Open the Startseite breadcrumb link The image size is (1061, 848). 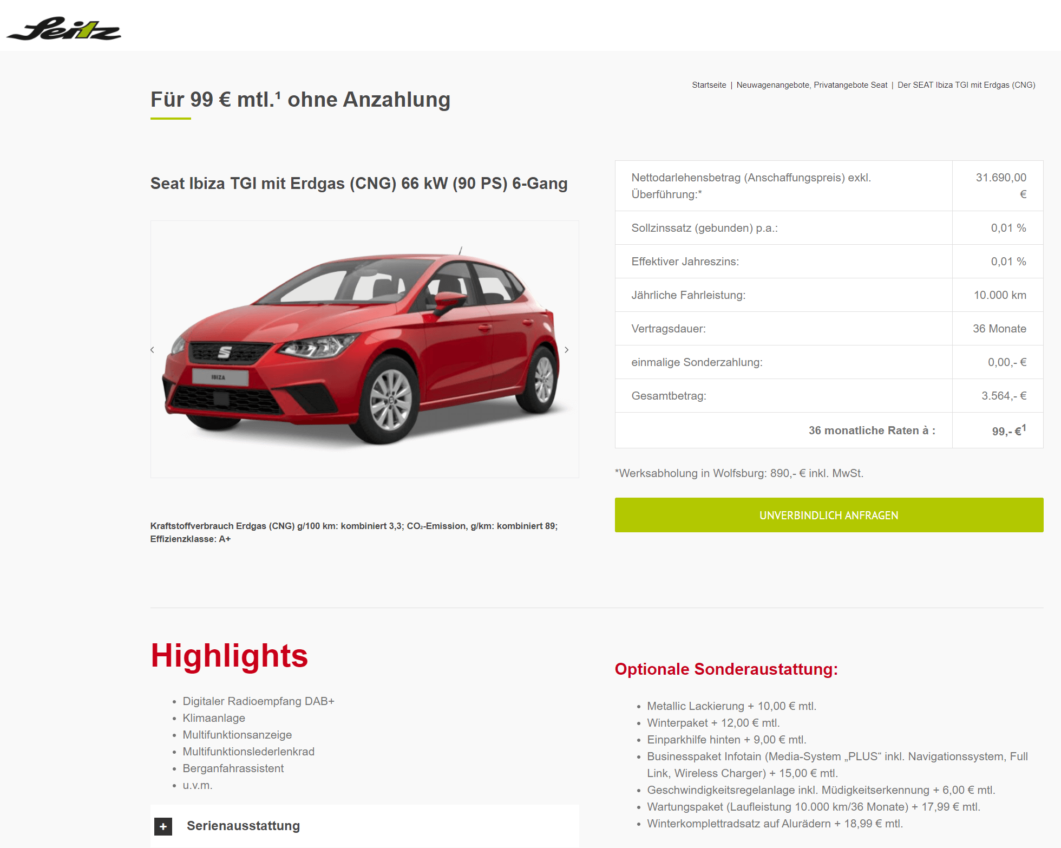(709, 85)
